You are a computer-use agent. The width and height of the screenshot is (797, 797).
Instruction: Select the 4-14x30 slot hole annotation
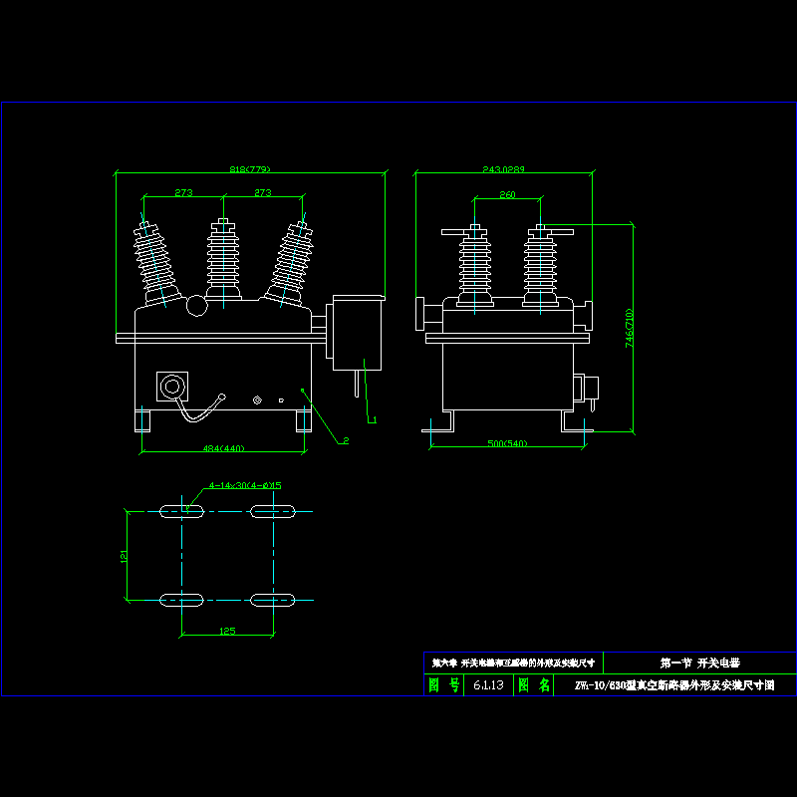click(245, 486)
